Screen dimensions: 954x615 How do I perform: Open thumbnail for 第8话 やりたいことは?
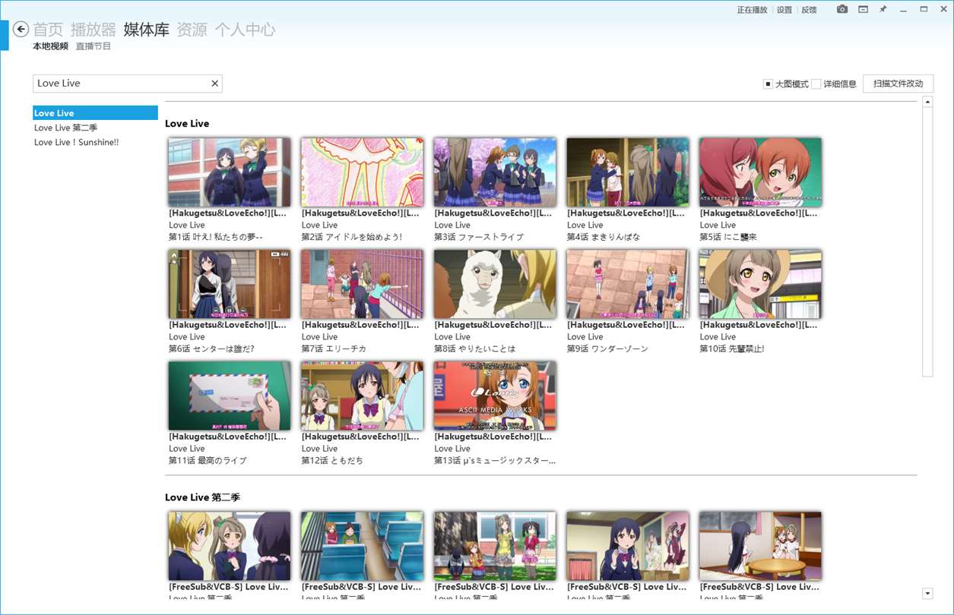click(495, 284)
